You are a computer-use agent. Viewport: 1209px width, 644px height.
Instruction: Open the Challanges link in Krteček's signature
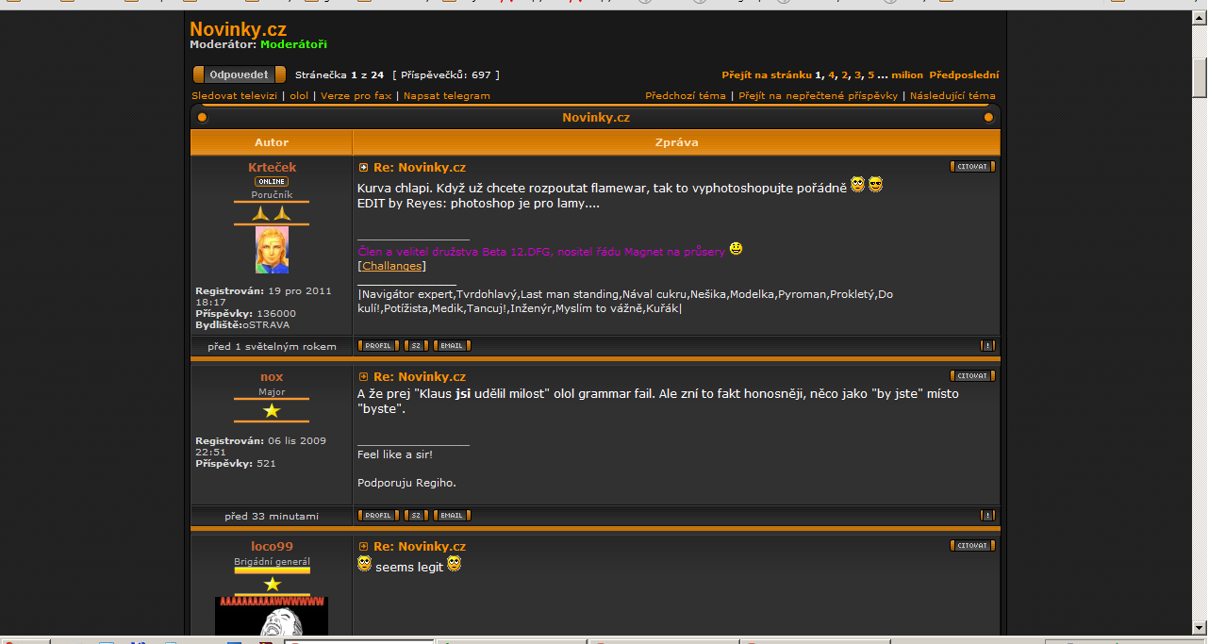point(392,266)
